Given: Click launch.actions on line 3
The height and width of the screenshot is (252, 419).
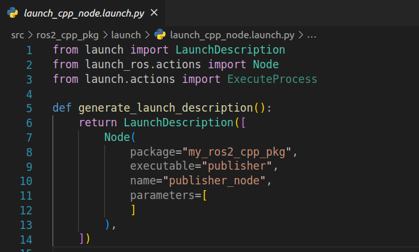Looking at the screenshot, I should click(x=130, y=79).
